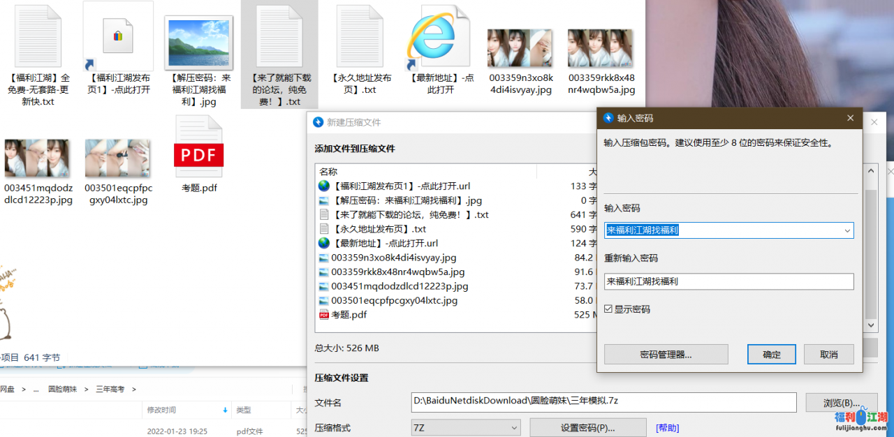Expand the 输入密码 combo box dropdown arrow
894x437 pixels.
tap(847, 230)
